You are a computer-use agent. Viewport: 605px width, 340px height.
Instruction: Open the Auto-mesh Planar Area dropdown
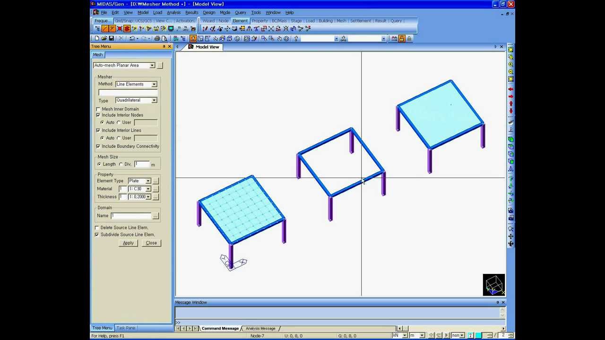tap(152, 65)
